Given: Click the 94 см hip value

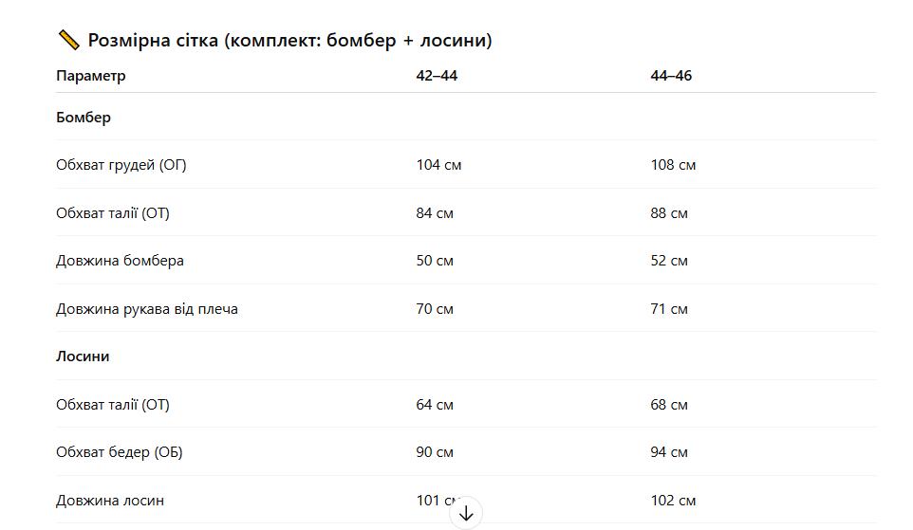Looking at the screenshot, I should click(669, 452).
